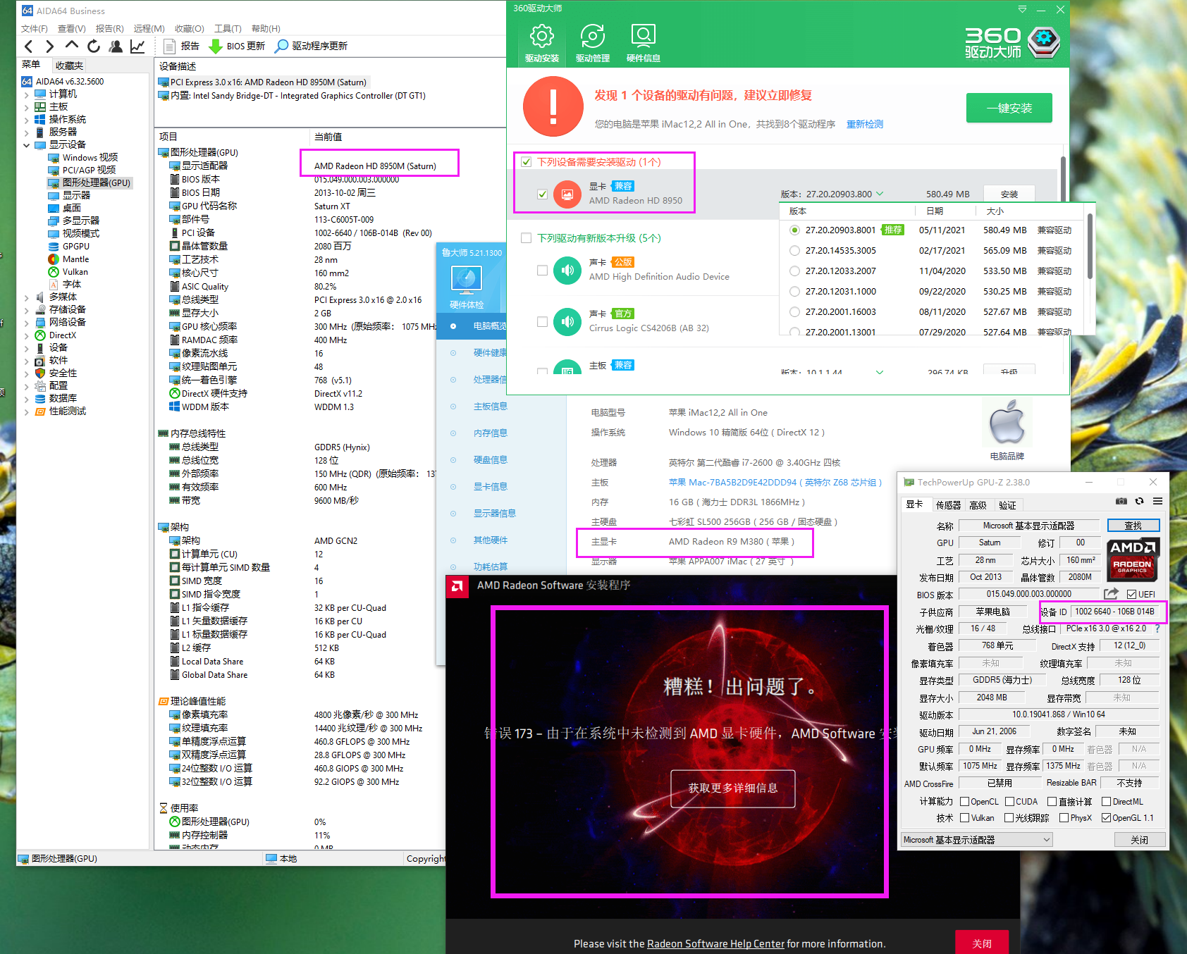This screenshot has width=1187, height=954.
Task: Click the AIDA64 back arrow toolbar icon
Action: 28,47
